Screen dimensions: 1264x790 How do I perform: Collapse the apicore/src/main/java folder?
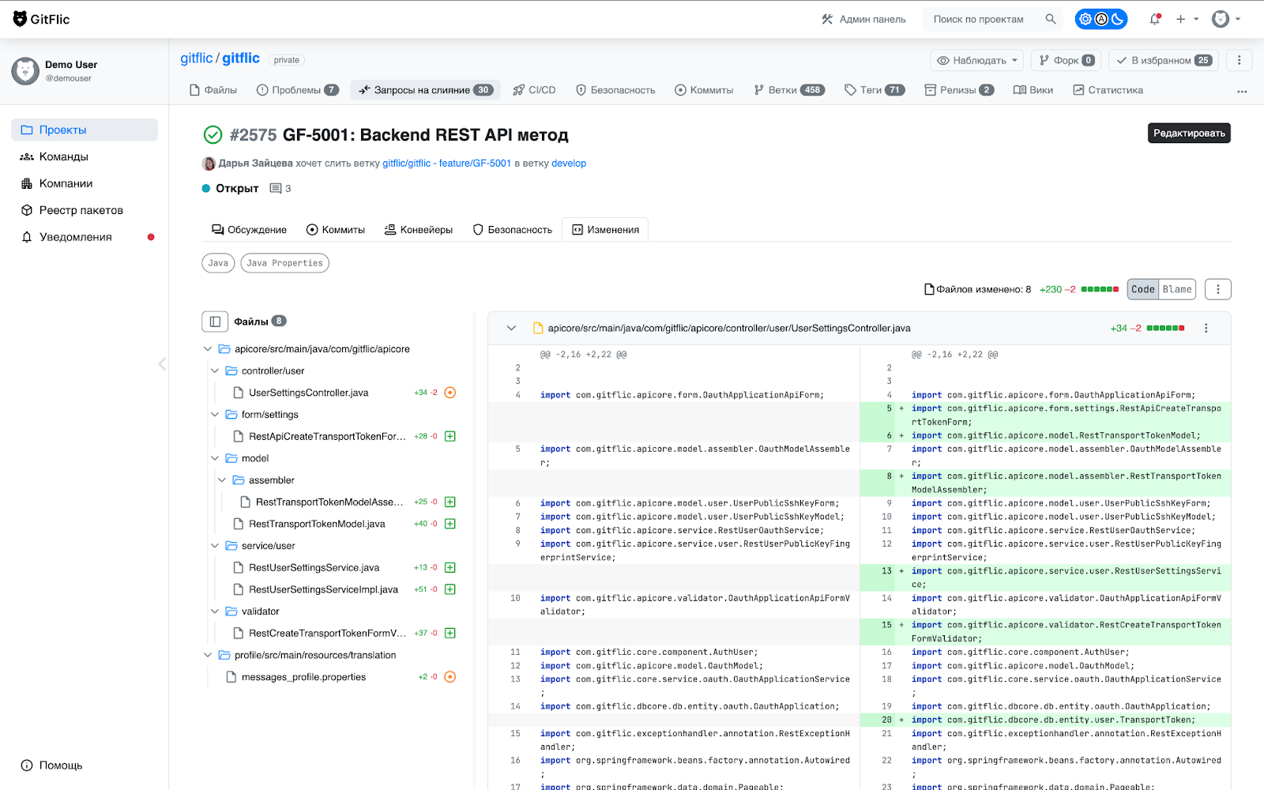[208, 349]
